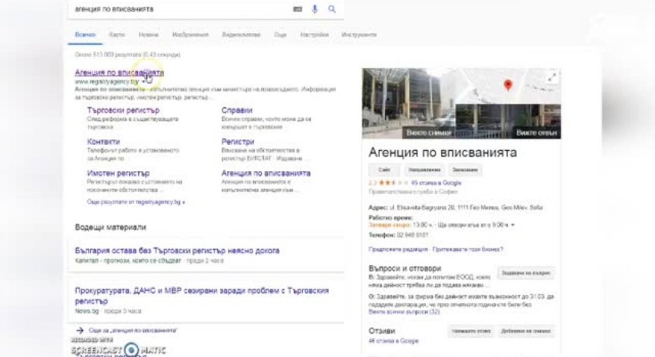Screen dimensions: 655x357
Task: Click the phone number 02 948 6181
Action: coord(412,235)
